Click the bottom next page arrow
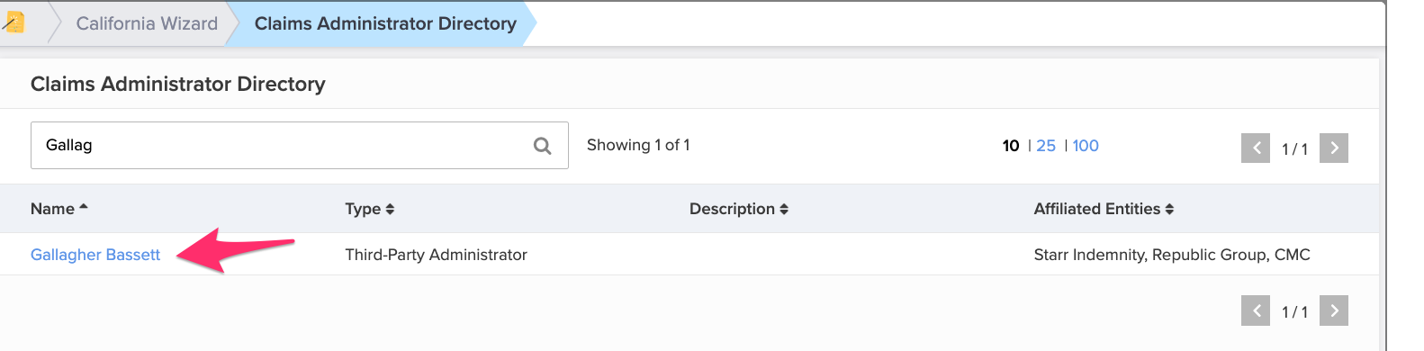 pyautogui.click(x=1334, y=310)
